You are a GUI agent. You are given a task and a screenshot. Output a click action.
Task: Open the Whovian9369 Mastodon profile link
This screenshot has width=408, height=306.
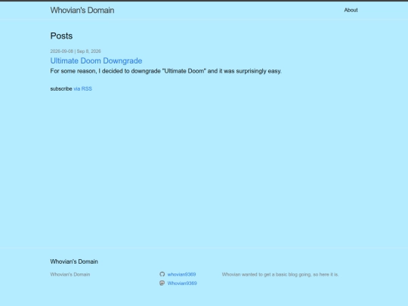click(x=182, y=283)
